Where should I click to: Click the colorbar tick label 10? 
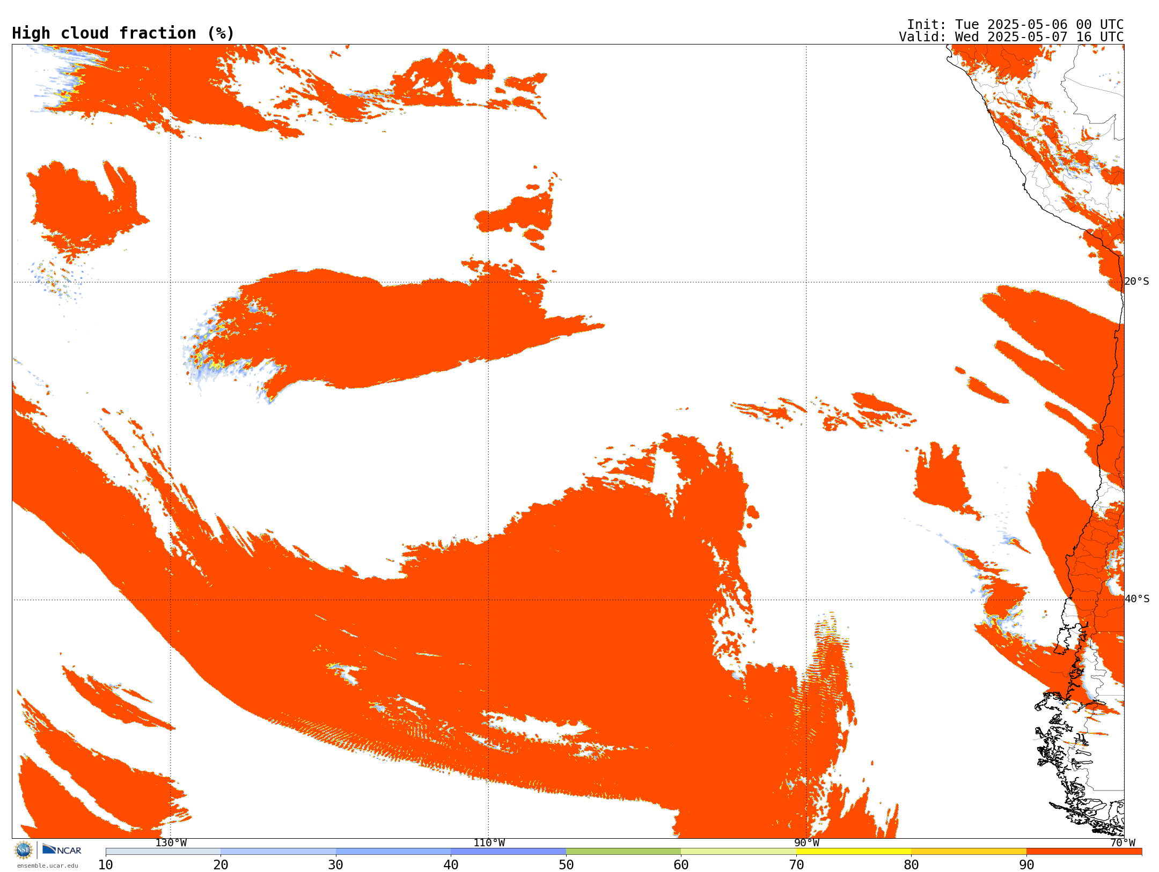(x=106, y=865)
